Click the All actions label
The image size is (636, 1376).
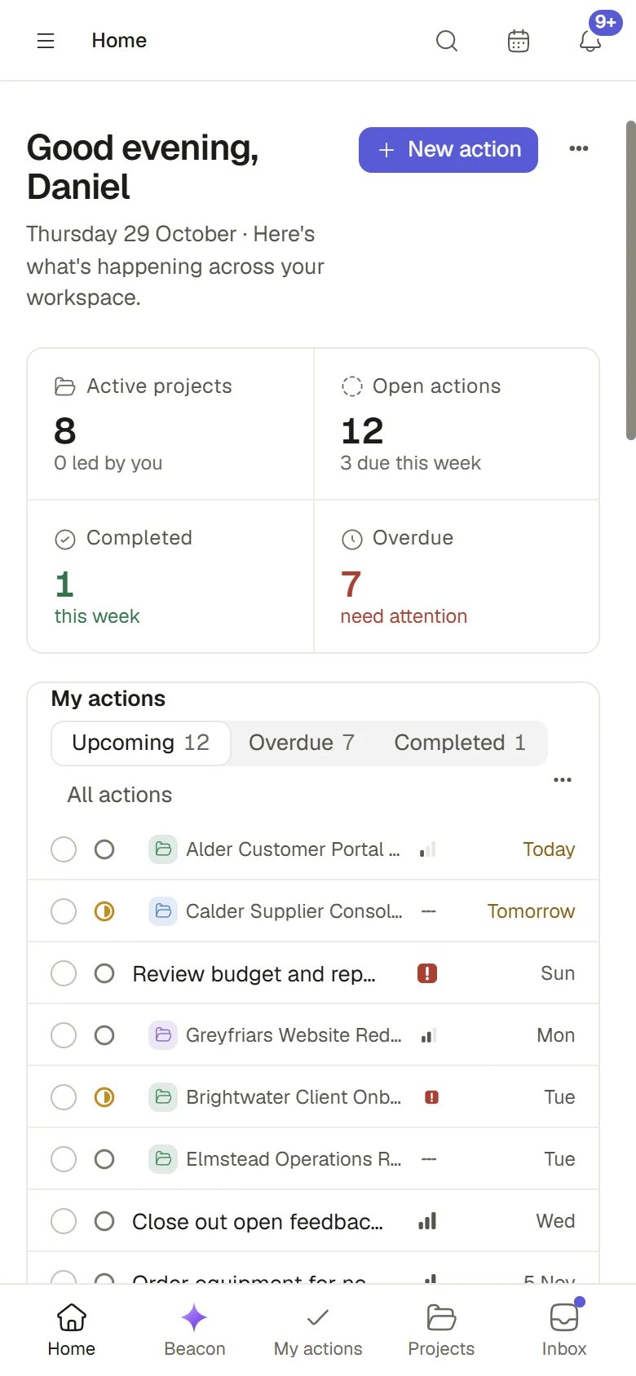pyautogui.click(x=120, y=795)
